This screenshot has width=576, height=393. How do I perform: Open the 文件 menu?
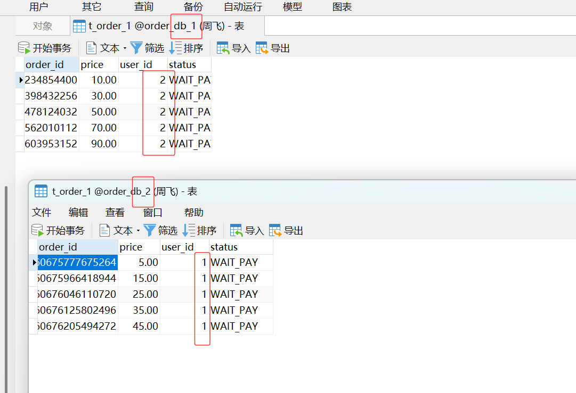(x=42, y=212)
